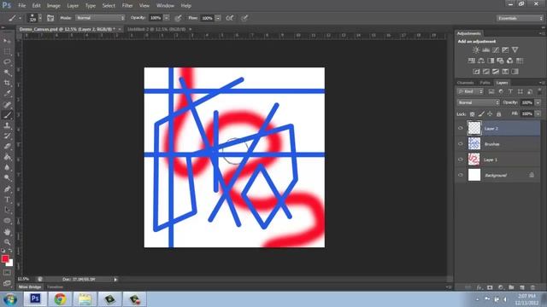Hide the Brushes layer eye

461,144
